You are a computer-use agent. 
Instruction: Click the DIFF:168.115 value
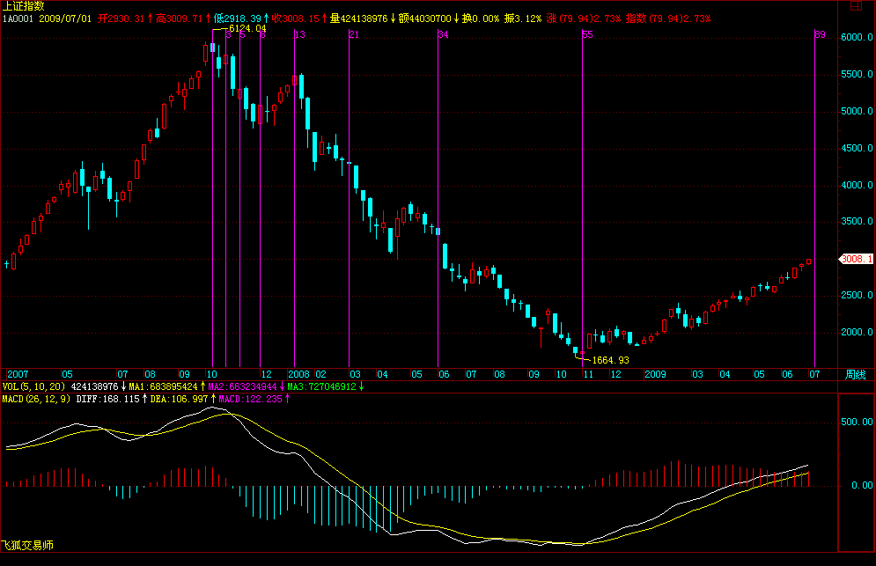click(x=107, y=399)
